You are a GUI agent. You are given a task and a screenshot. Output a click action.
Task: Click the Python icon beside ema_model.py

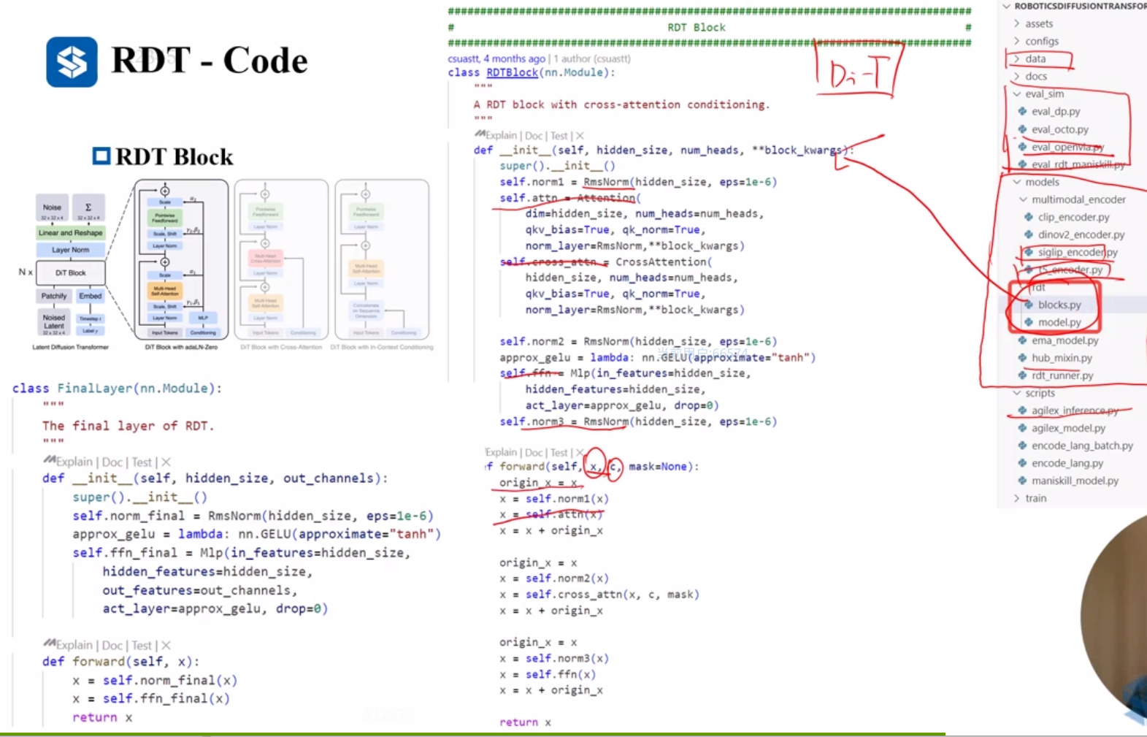coord(1022,340)
